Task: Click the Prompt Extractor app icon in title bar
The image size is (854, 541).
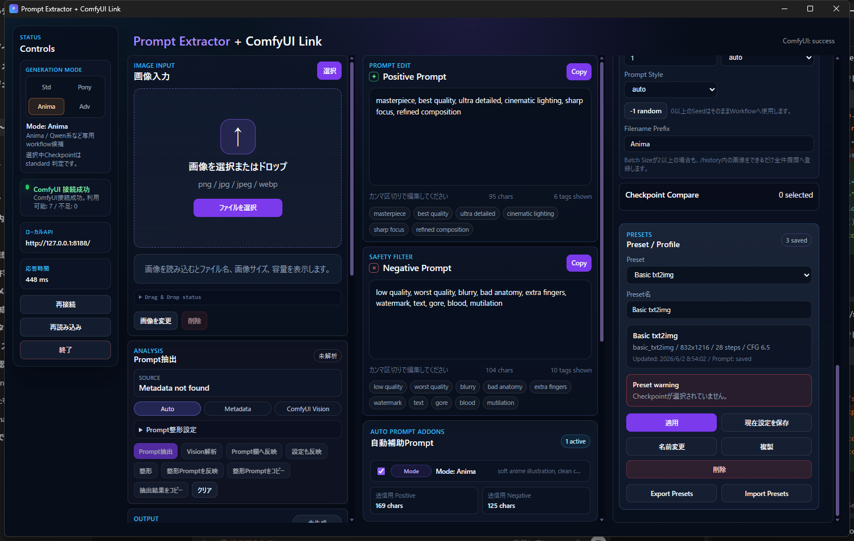Action: (x=14, y=9)
